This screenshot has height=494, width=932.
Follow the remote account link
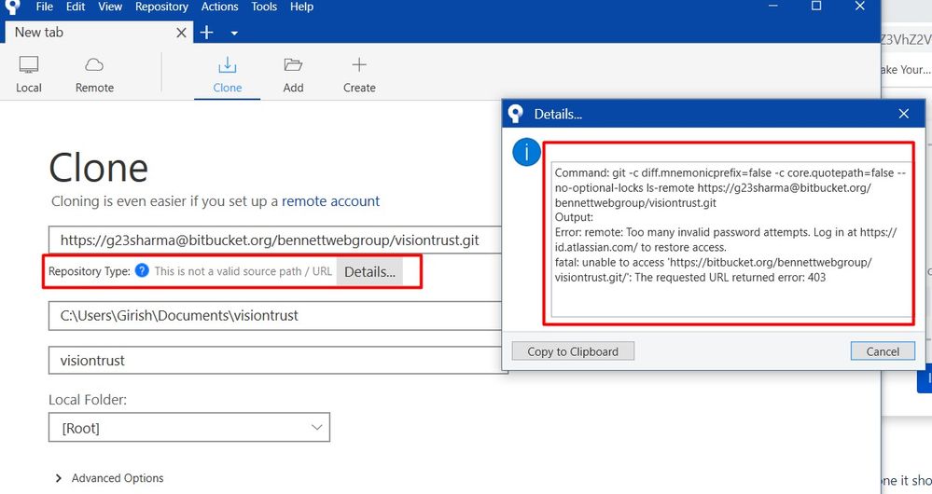(x=330, y=201)
